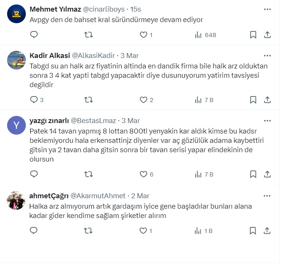The height and width of the screenshot is (264, 284).
Task: Bookmark Kadir Alkasi's tweet
Action: (x=253, y=100)
